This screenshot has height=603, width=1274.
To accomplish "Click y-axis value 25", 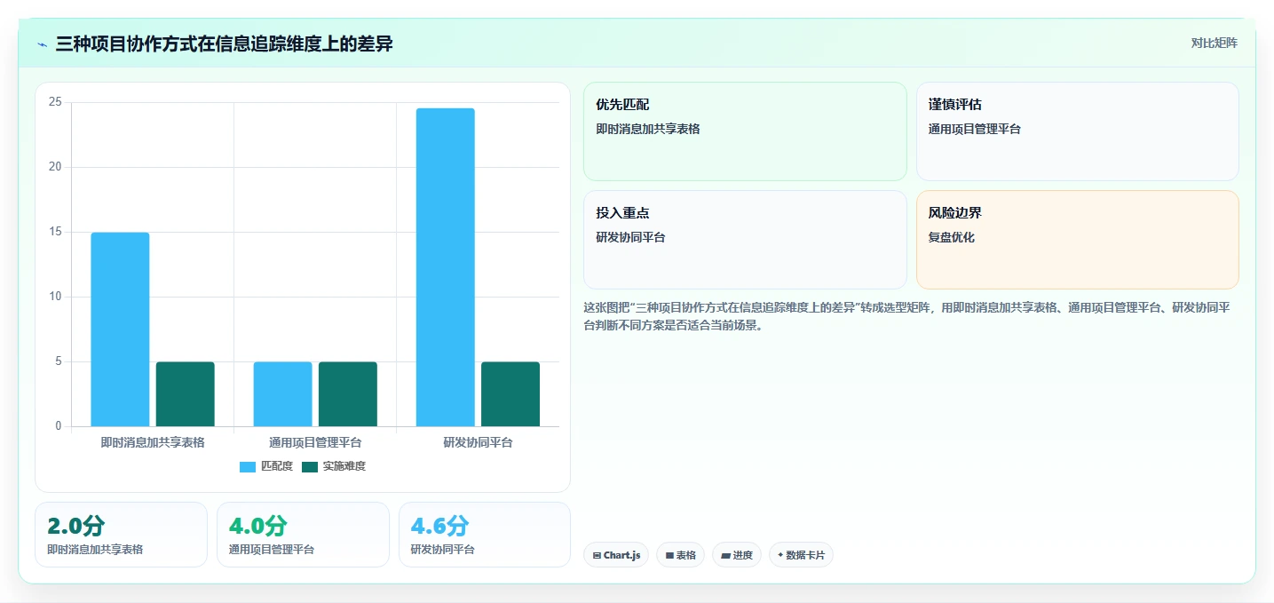I will tap(55, 102).
